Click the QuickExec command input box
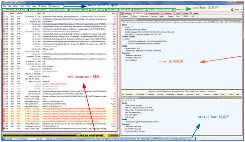245x142 pixels. pyautogui.click(x=60, y=135)
